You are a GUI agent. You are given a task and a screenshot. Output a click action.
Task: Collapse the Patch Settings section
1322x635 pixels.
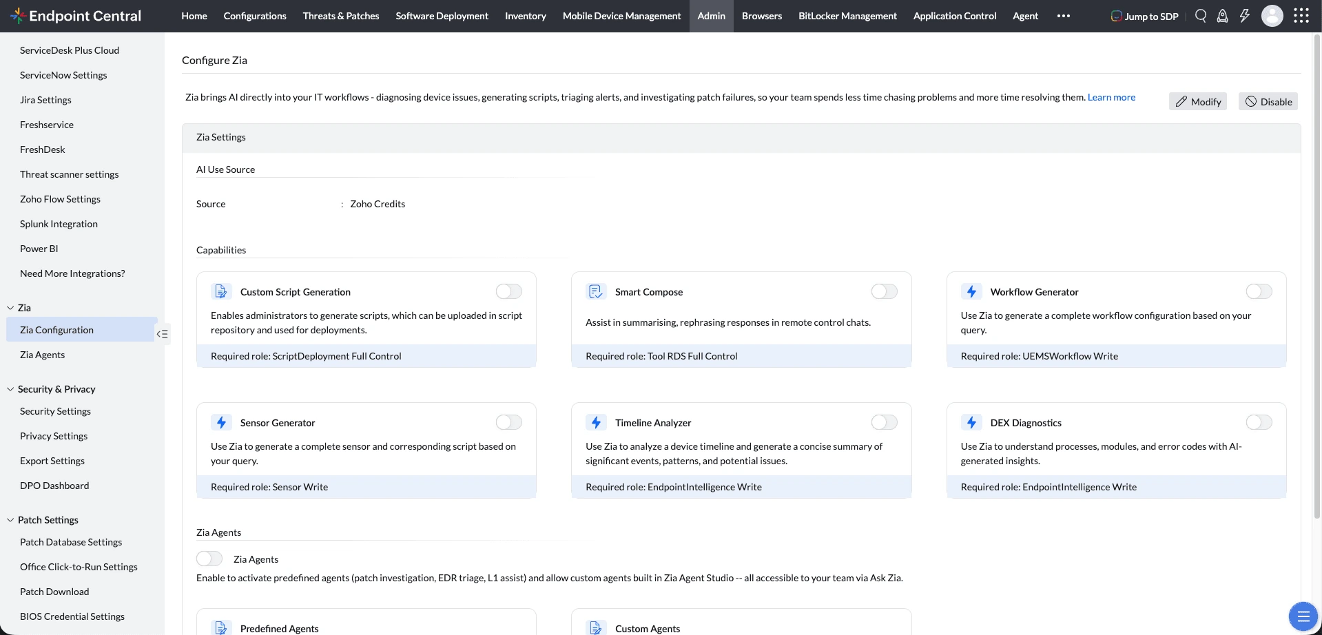(x=10, y=520)
